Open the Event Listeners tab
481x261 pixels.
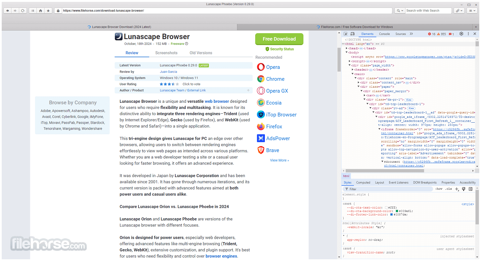pyautogui.click(x=399, y=183)
